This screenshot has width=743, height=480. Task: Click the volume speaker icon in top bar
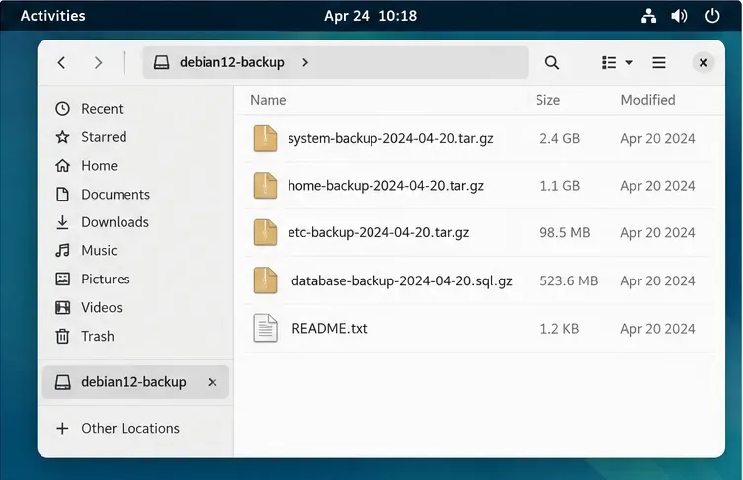(x=679, y=16)
